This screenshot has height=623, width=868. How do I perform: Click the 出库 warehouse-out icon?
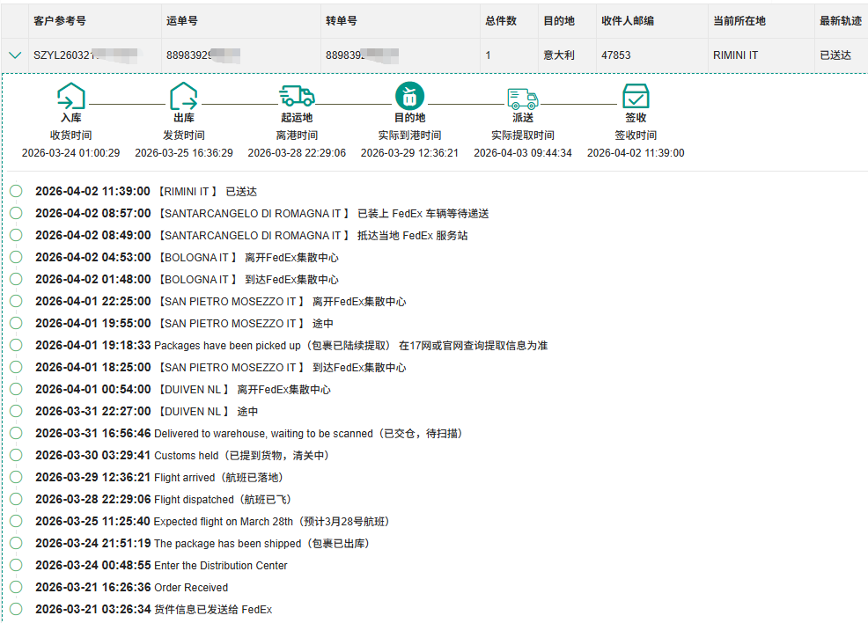[x=183, y=95]
